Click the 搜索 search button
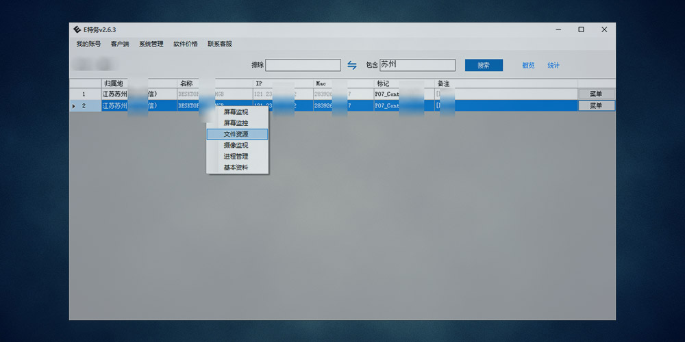The width and height of the screenshot is (685, 342). [x=484, y=65]
